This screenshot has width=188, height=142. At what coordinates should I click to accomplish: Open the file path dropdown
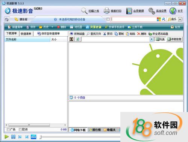(x=152, y=39)
